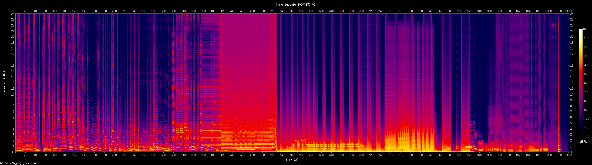Click the -60 mark on dBFS scale
The height and width of the screenshot is (165, 592).
585,83
